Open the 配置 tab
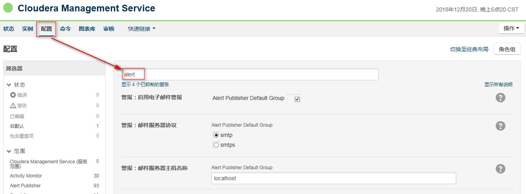This screenshot has width=526, height=194. pos(46,29)
